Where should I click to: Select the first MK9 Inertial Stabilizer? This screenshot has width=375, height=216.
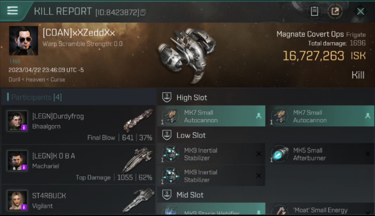(211, 154)
